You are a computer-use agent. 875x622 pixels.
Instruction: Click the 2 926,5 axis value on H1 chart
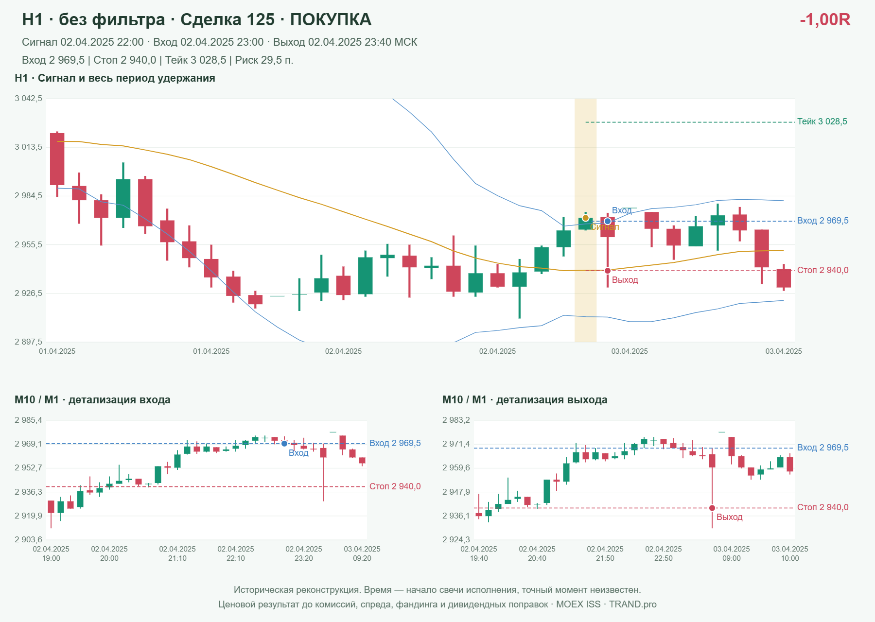click(x=29, y=294)
